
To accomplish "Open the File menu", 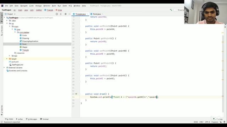I will point(6,6).
